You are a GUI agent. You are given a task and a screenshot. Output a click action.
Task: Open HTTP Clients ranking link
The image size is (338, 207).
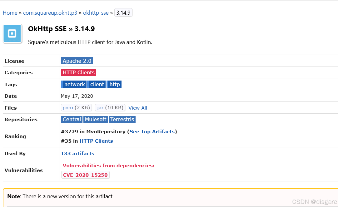tap(96, 141)
